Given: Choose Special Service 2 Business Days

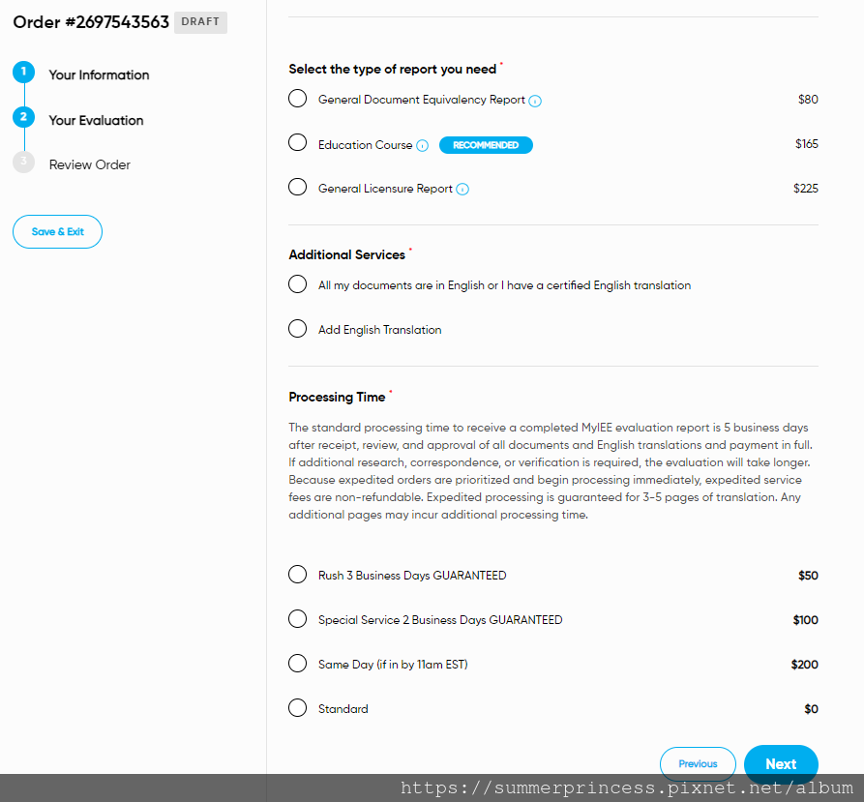Looking at the screenshot, I should (298, 618).
